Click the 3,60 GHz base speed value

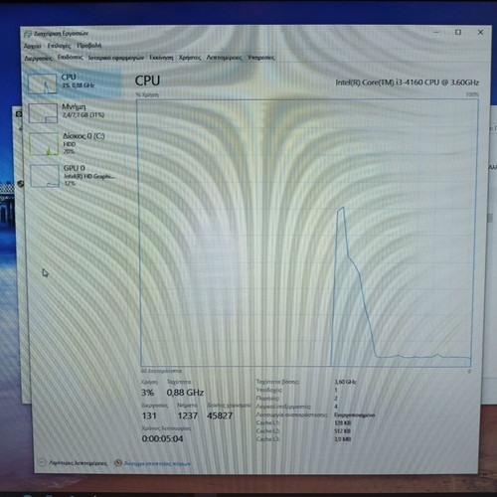[x=346, y=382]
